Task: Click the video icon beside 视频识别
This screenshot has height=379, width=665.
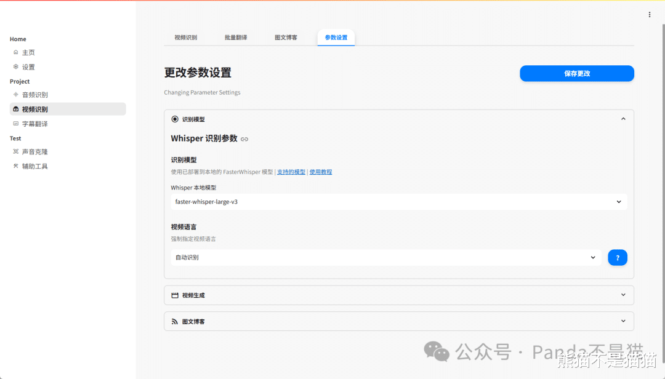Action: [15, 109]
